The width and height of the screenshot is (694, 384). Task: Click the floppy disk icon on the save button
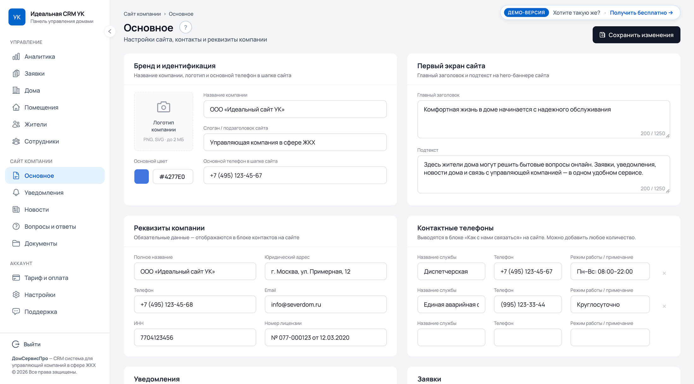coord(602,35)
